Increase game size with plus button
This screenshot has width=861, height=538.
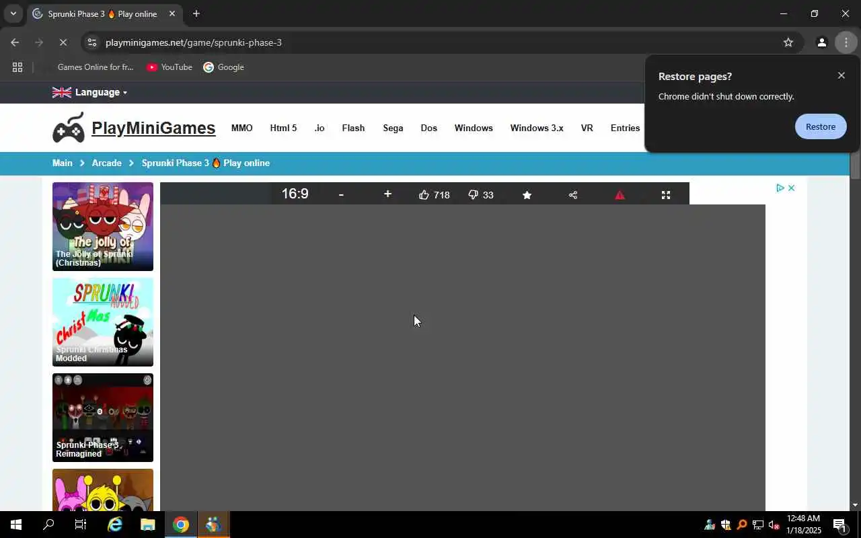(x=387, y=194)
